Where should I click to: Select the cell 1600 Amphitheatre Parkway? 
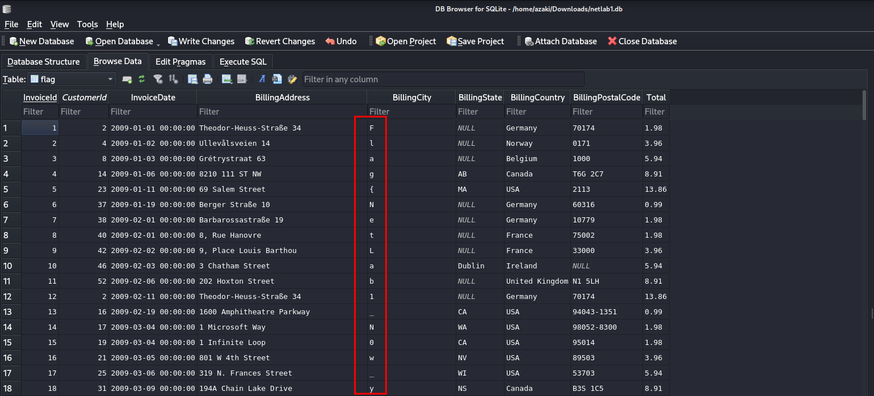[x=282, y=312]
